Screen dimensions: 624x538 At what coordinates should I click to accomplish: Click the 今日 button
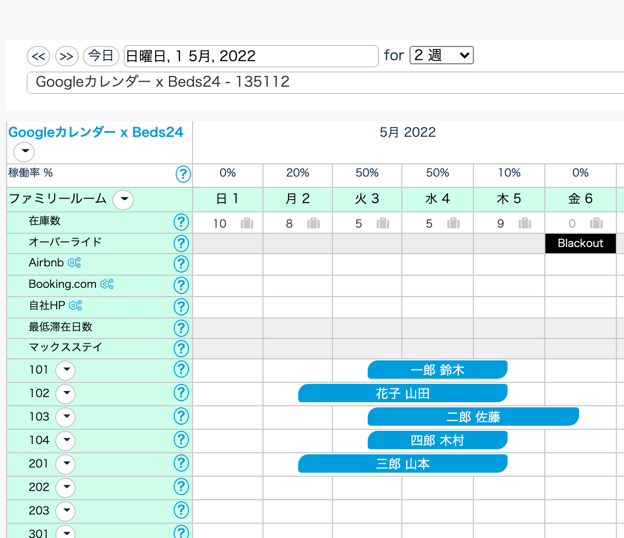(x=101, y=56)
